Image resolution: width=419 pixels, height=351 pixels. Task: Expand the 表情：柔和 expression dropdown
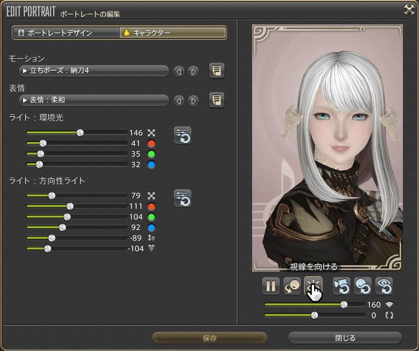tap(93, 100)
